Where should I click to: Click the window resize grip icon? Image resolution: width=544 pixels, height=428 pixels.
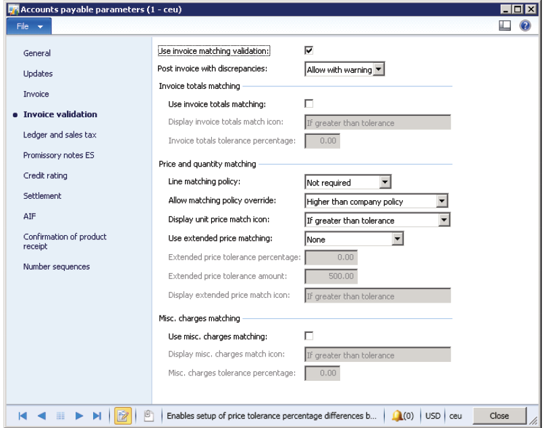coord(533,420)
